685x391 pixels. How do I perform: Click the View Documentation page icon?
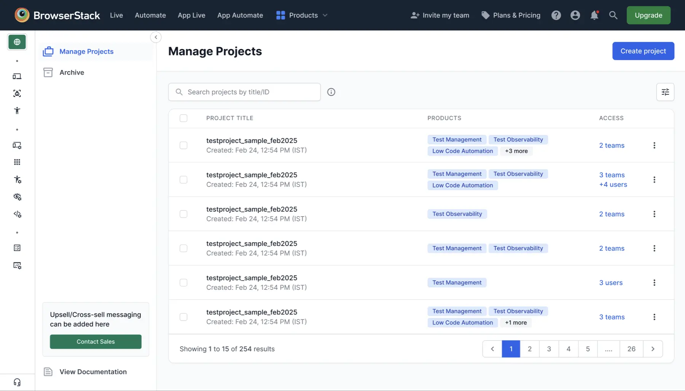[x=48, y=372]
